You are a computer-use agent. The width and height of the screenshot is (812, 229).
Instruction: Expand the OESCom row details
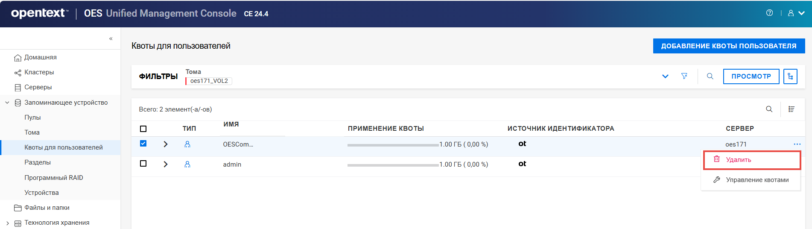(x=166, y=144)
